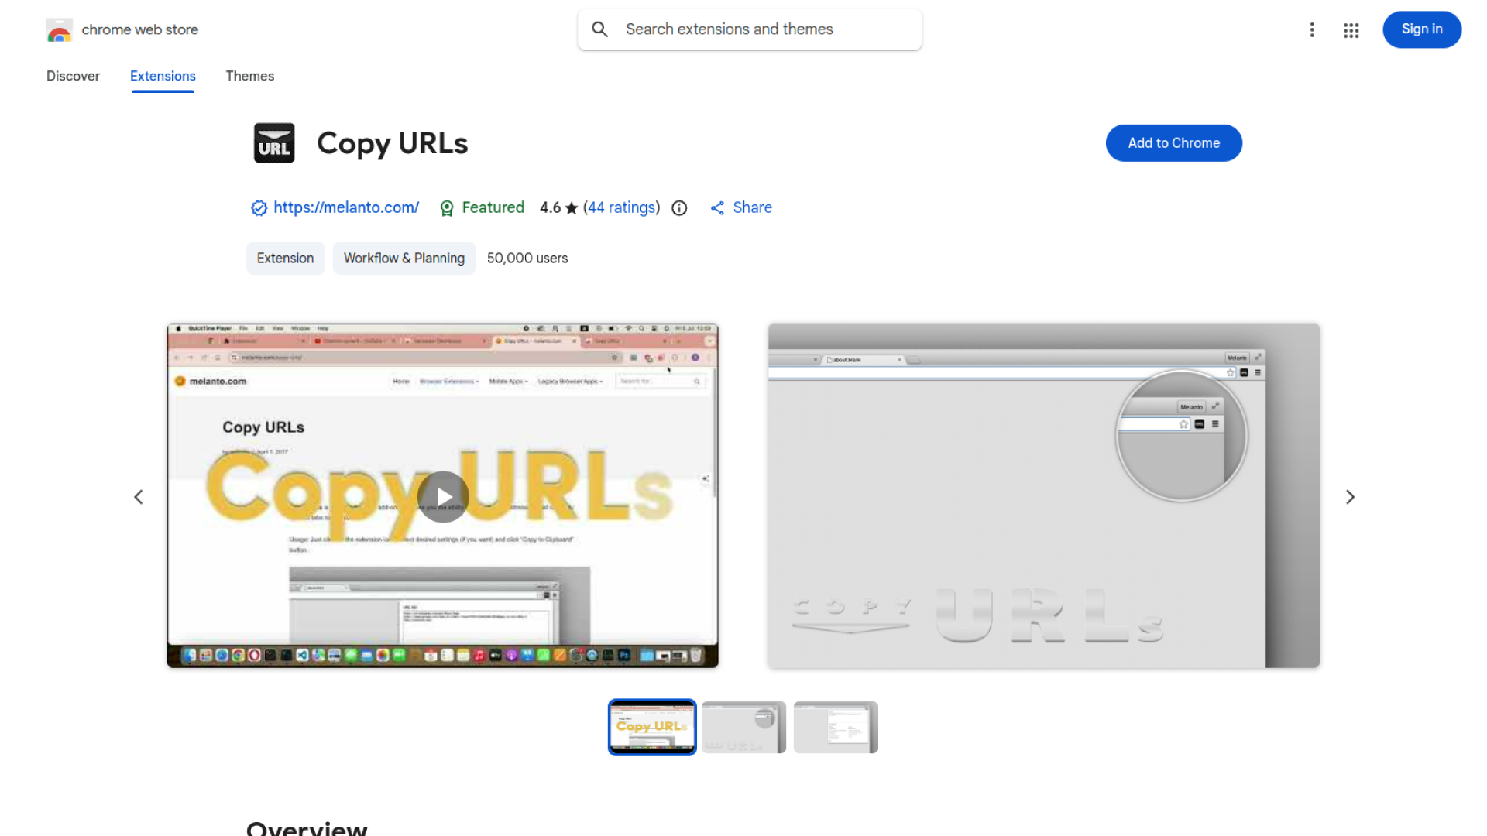This screenshot has width=1487, height=836.
Task: Click the info icon beside the ratings
Action: 679,207
